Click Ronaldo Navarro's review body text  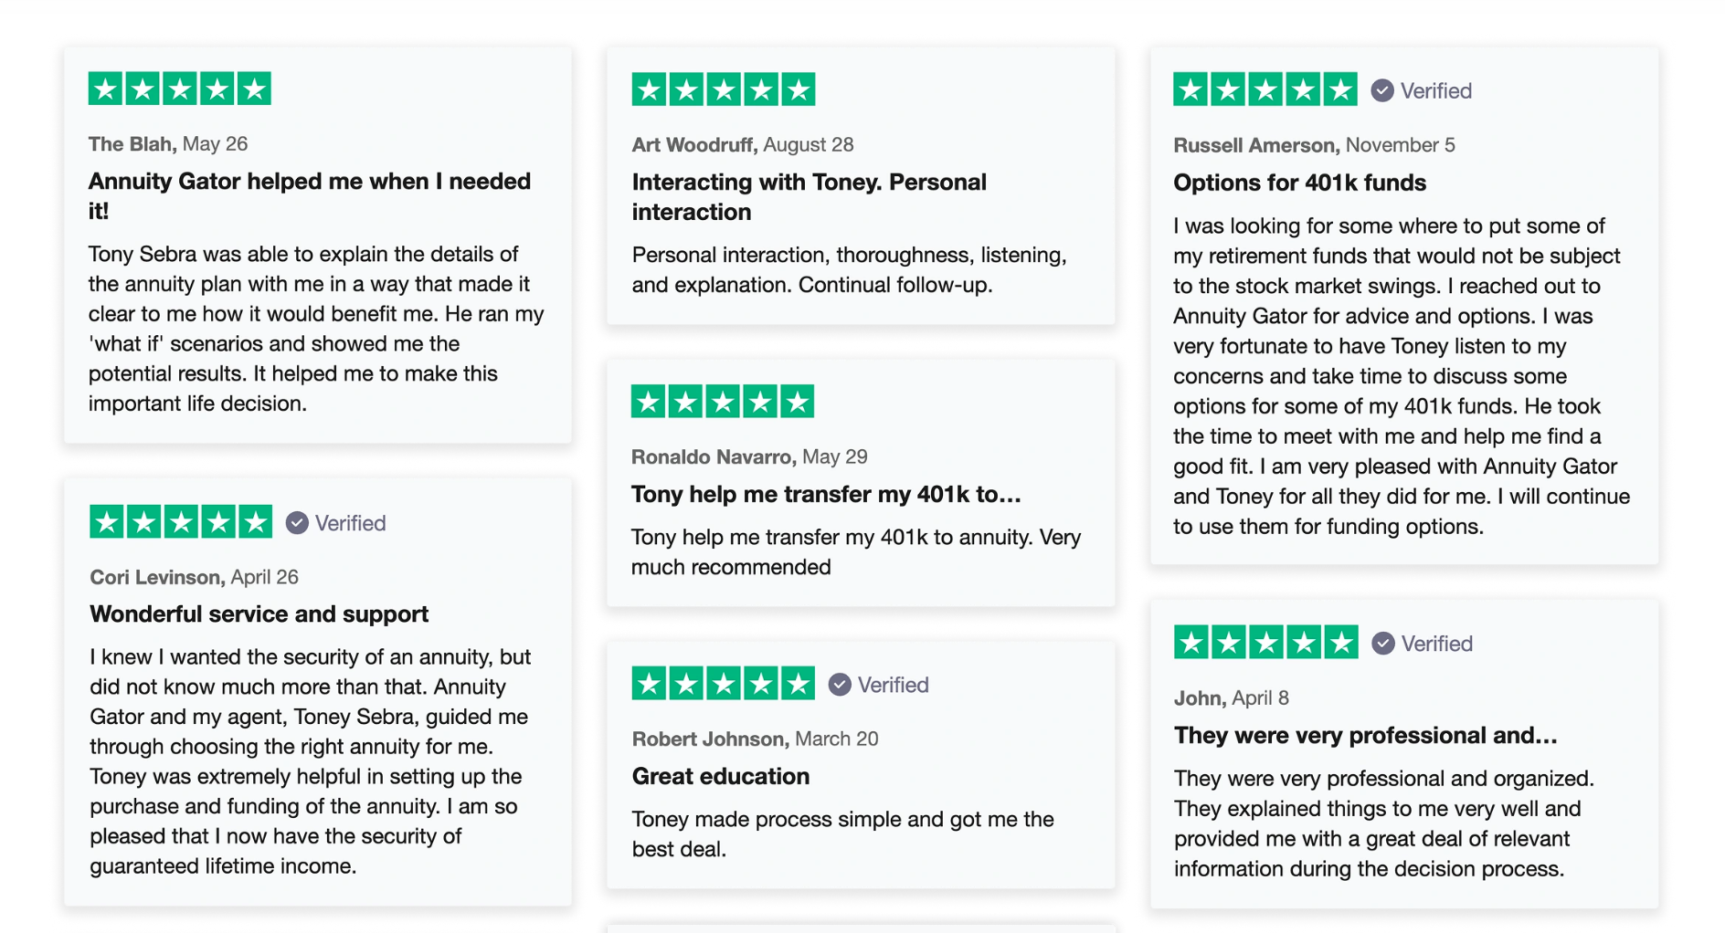[856, 551]
